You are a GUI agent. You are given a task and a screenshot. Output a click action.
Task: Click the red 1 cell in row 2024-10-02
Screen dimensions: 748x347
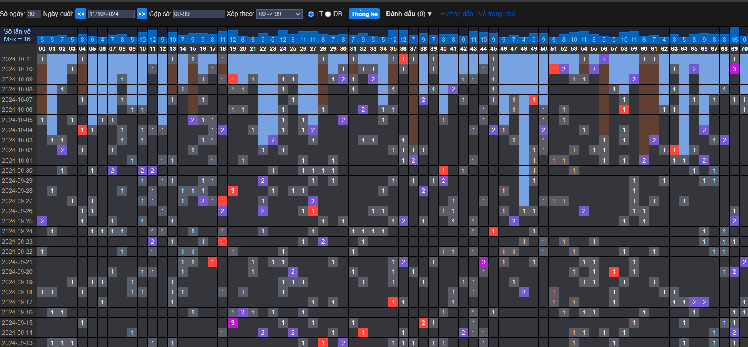(674, 150)
